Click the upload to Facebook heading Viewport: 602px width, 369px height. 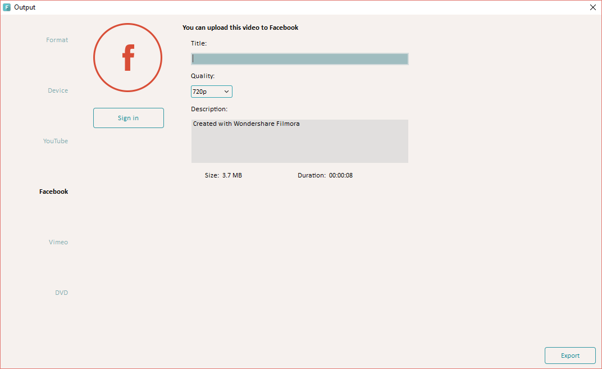tap(240, 28)
